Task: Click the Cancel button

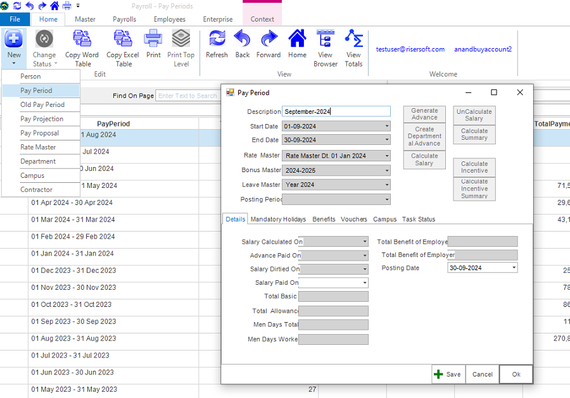Action: coord(482,374)
